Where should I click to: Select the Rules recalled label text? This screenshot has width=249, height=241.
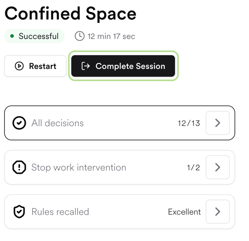coord(60,212)
